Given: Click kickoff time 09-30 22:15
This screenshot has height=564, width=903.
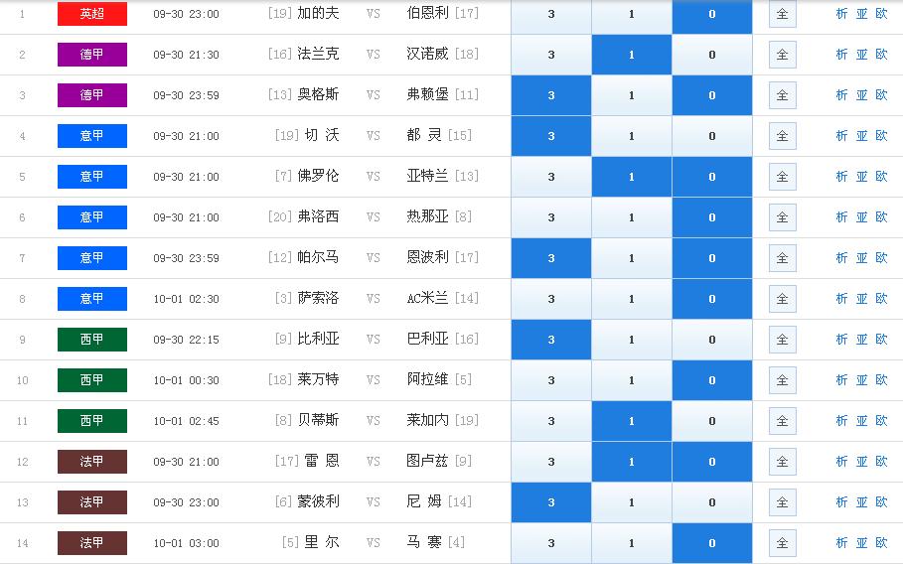Looking at the screenshot, I should (186, 340).
